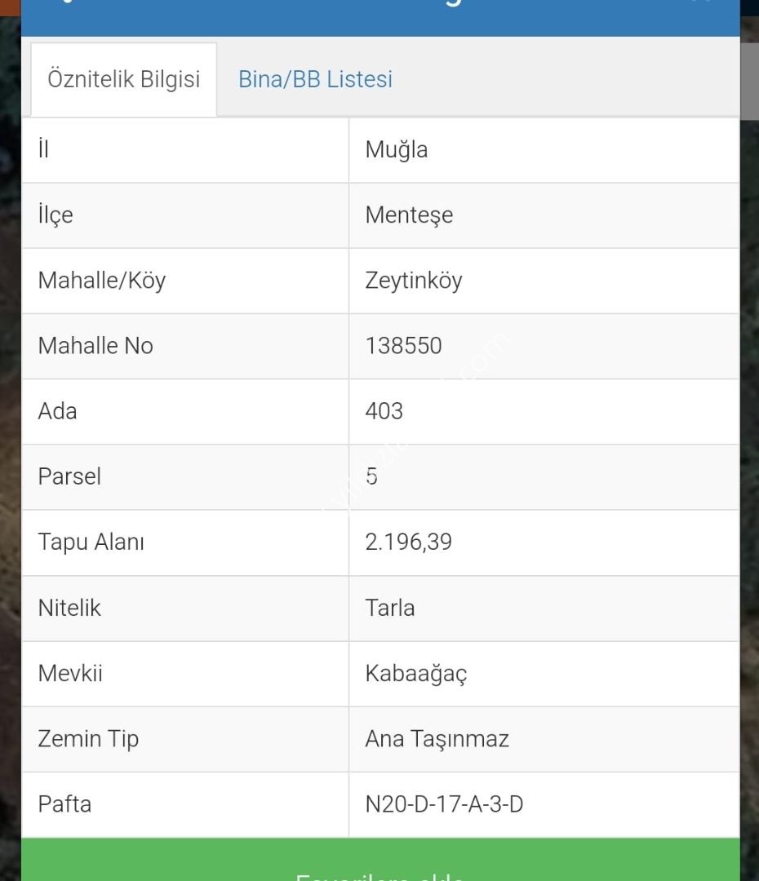Click the Zemin Tip value Ana Taşınmaz

pos(437,739)
